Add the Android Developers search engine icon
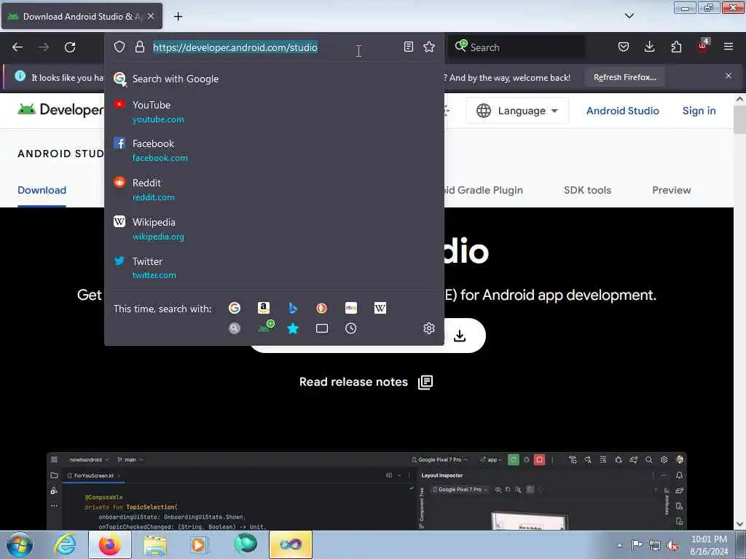The image size is (746, 559). (x=265, y=327)
